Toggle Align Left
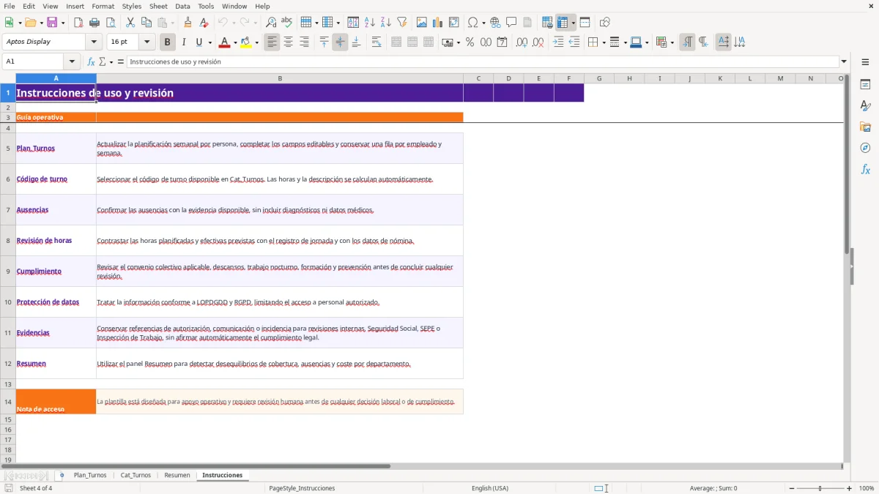 (x=272, y=42)
